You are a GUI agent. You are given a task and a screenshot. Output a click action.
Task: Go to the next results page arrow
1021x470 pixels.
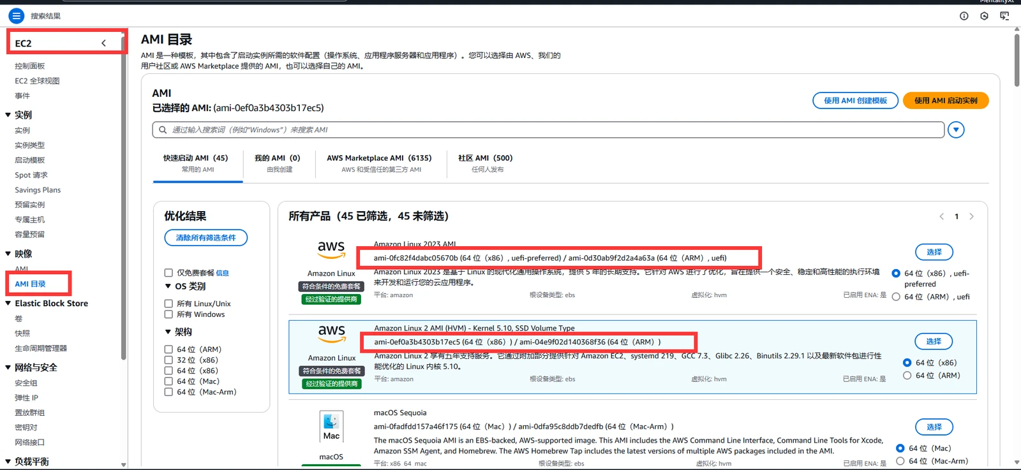(x=971, y=216)
